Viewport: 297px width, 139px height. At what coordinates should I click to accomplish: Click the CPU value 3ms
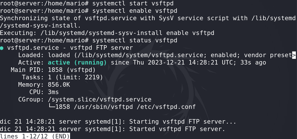54,92
